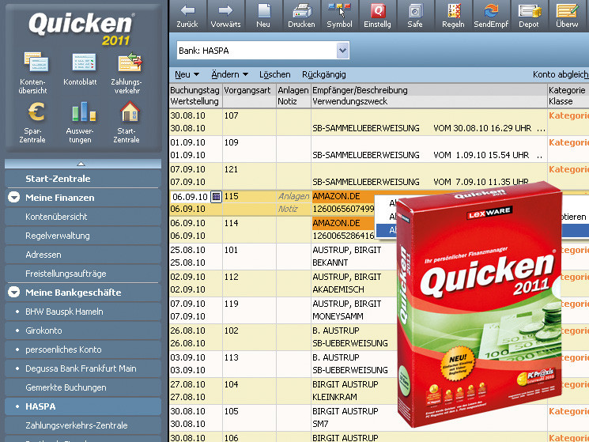This screenshot has height=442, width=589.
Task: Select the persoenliches Konto account
Action: click(83, 349)
